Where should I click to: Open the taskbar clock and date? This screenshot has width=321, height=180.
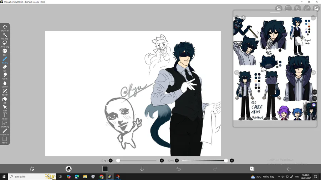coord(306,177)
